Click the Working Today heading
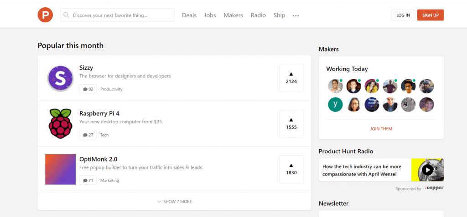The image size is (467, 217). coord(347,69)
